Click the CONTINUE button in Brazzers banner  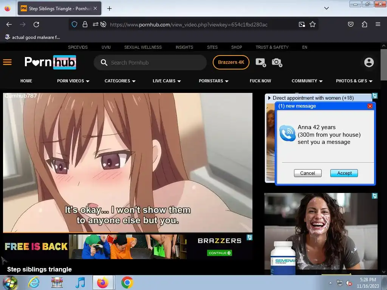(x=220, y=253)
